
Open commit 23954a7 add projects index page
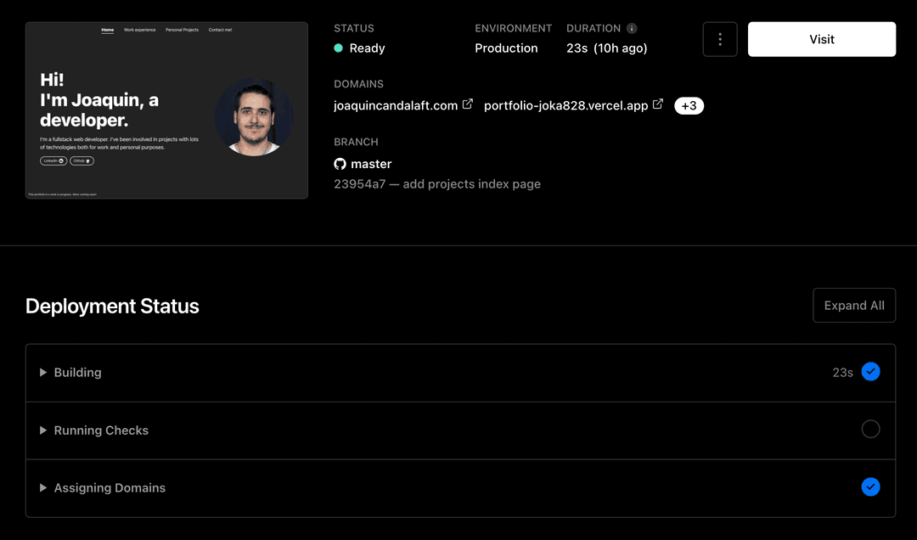(x=437, y=183)
